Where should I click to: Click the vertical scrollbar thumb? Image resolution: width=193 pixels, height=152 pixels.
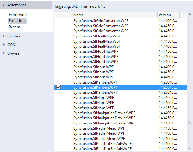pos(189,122)
